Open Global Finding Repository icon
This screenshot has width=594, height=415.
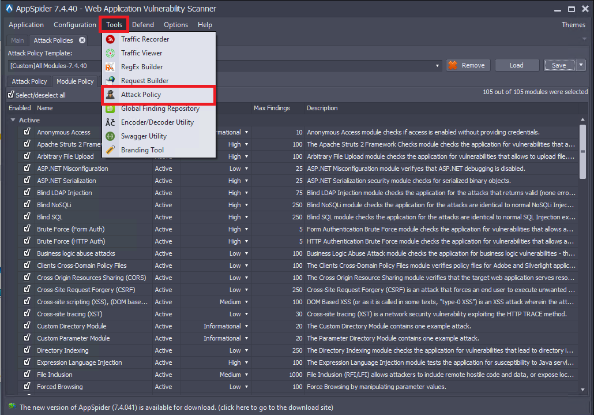click(x=110, y=109)
